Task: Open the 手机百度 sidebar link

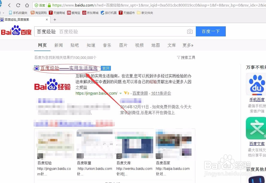Action: point(257,99)
